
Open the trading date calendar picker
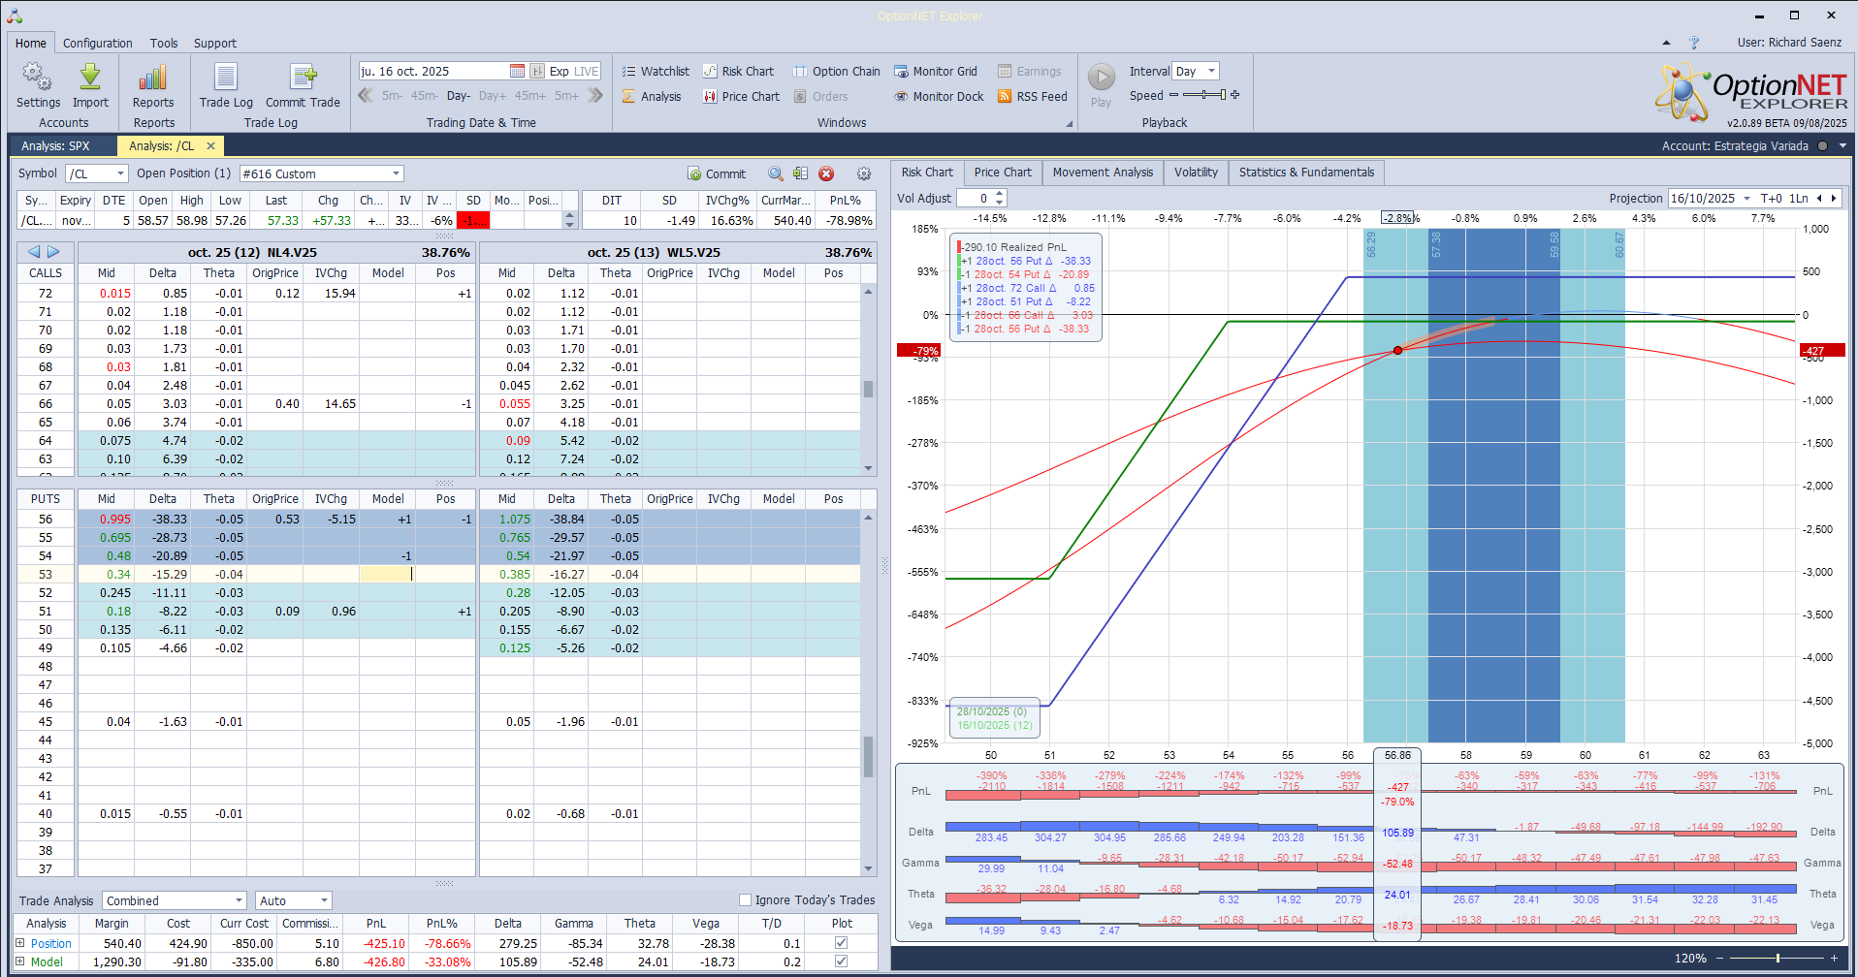(517, 71)
